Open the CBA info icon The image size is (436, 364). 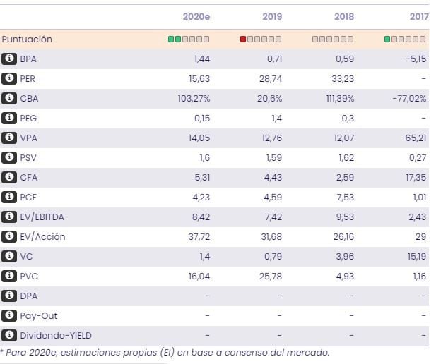pyautogui.click(x=9, y=99)
